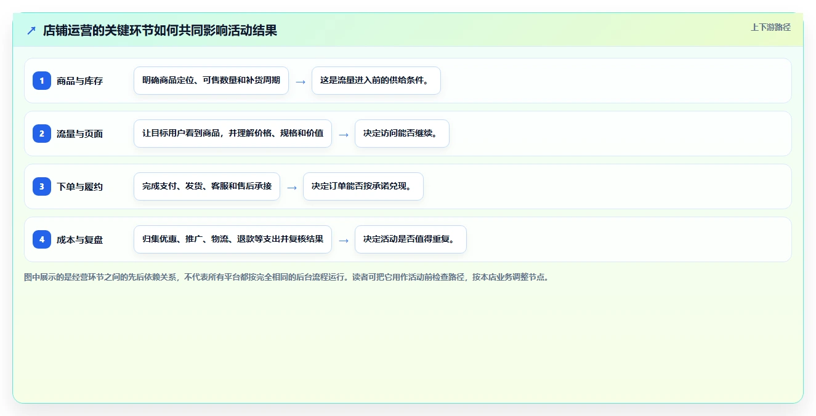Select the box 这是流量进入前的供给条件。
This screenshot has height=416, width=816.
[x=376, y=81]
